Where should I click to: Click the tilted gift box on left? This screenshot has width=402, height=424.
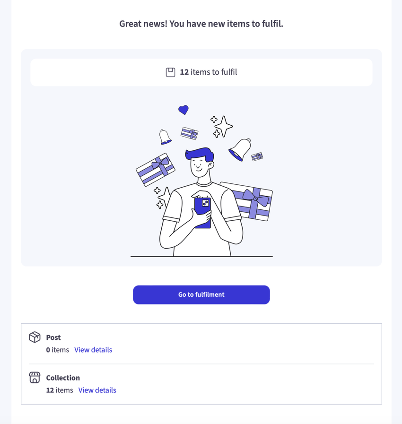[155, 169]
